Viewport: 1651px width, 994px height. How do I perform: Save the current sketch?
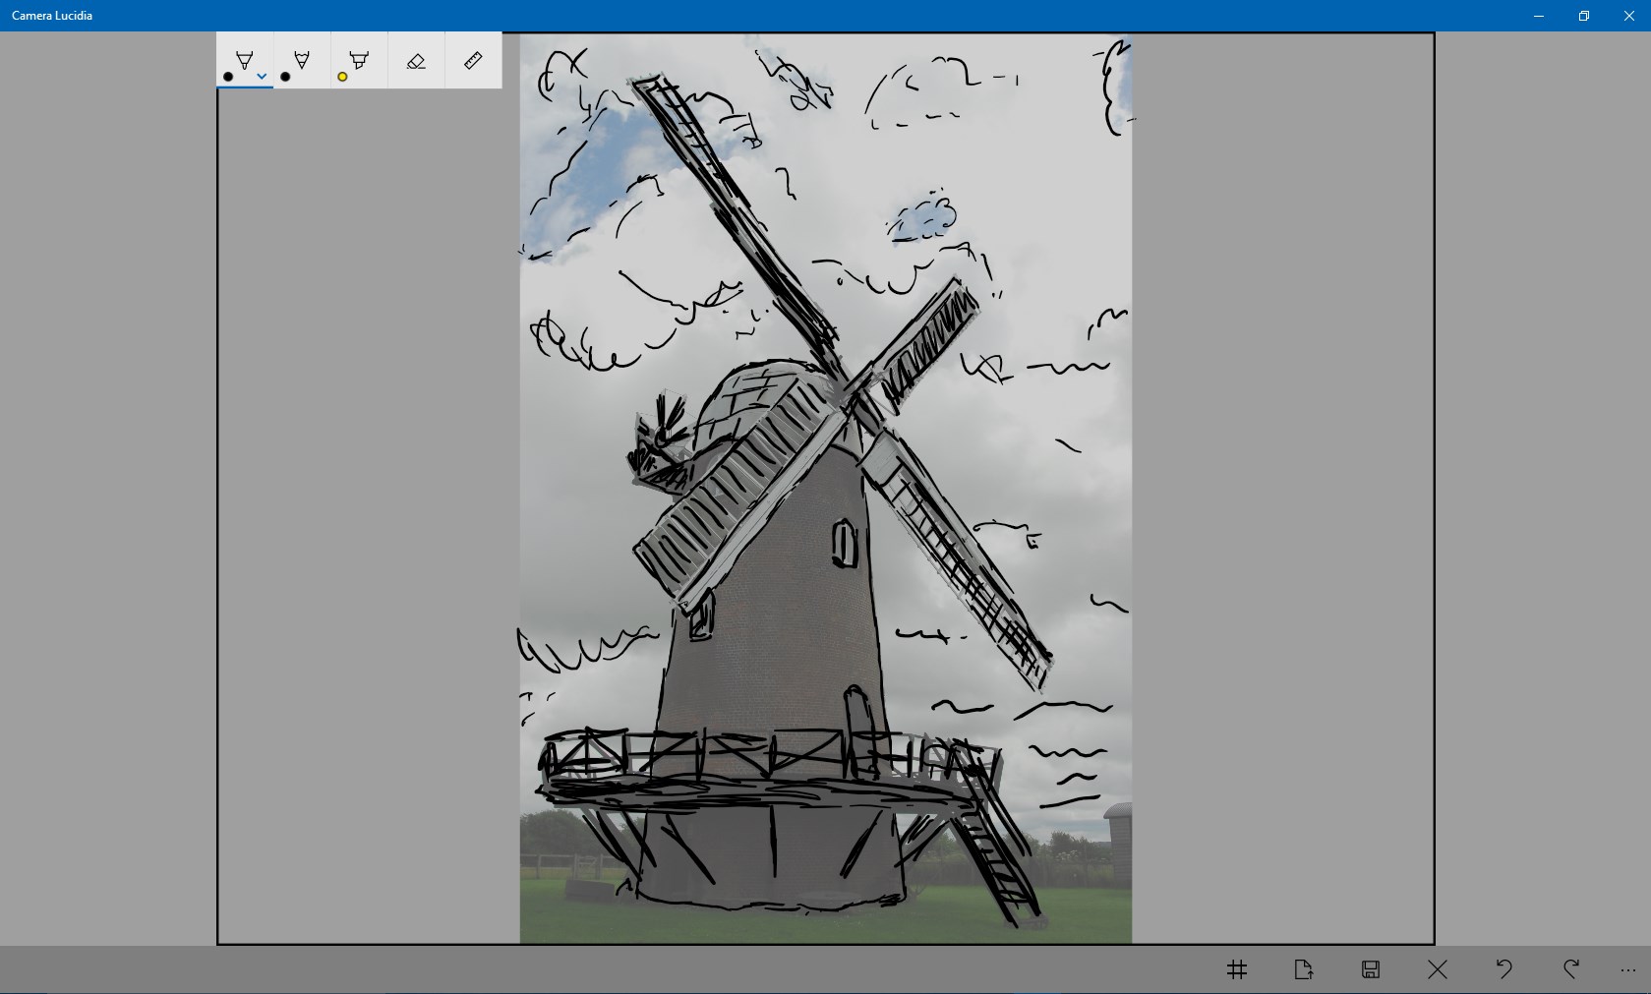click(1370, 969)
